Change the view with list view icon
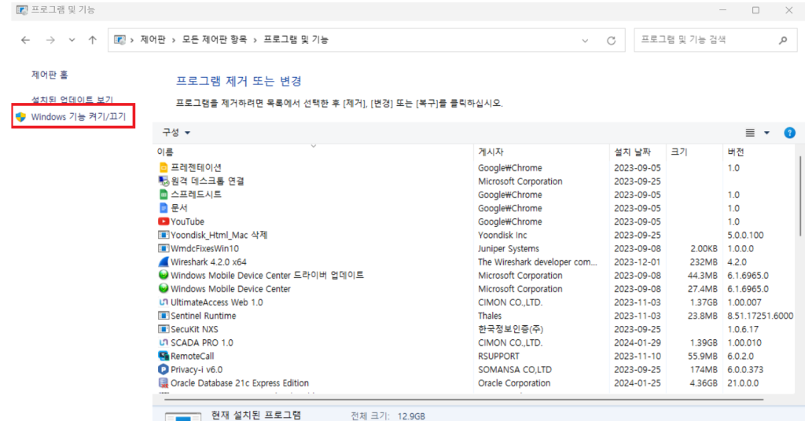This screenshot has height=421, width=805. (x=750, y=133)
